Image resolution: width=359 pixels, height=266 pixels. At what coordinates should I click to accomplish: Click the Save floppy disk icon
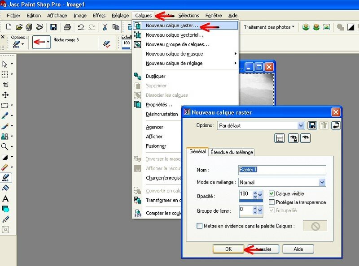coord(53,27)
